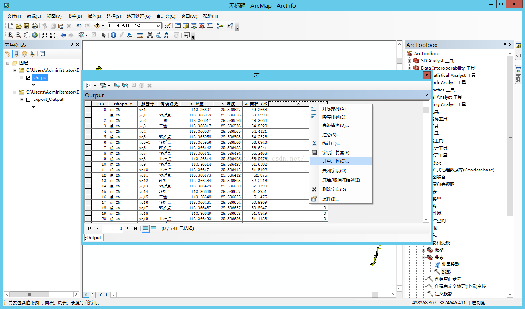The width and height of the screenshot is (525, 309).
Task: Select the Output tab at table bottom
Action: 94,238
